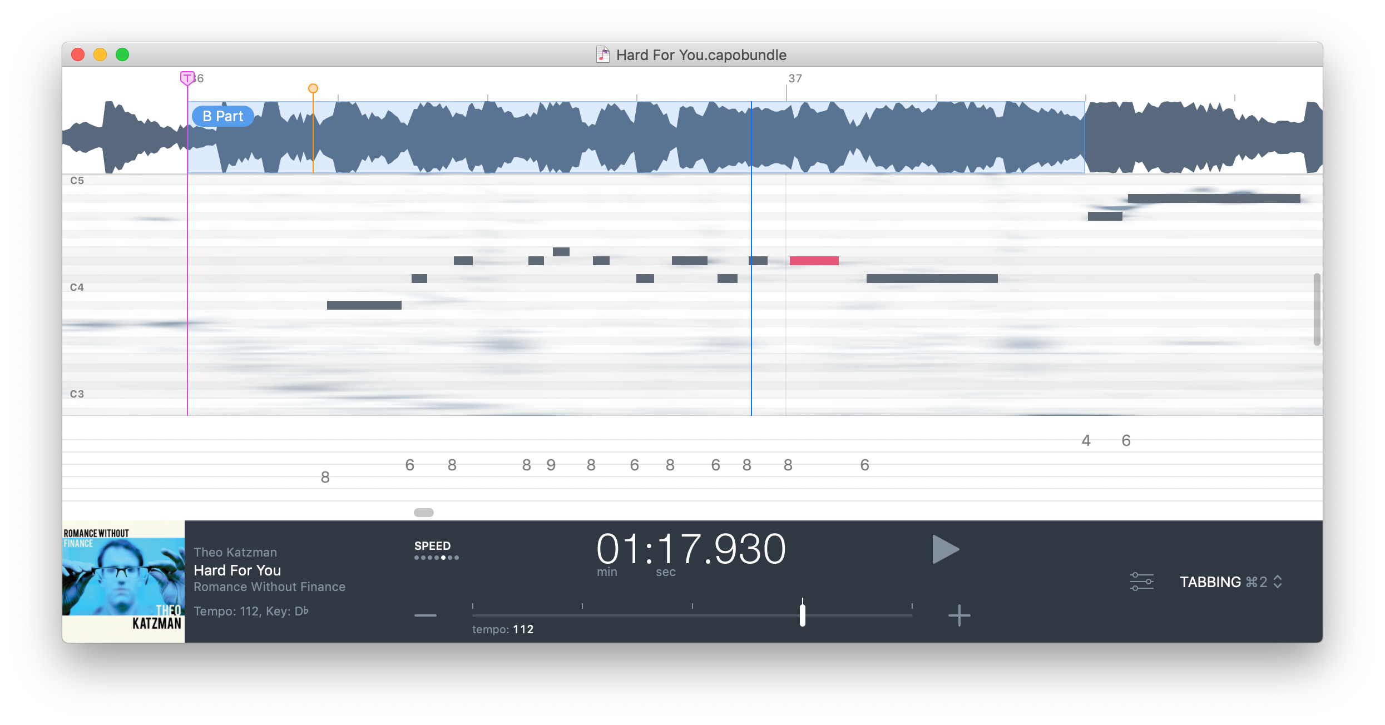Click measure 37 label in timeline ruler

click(x=795, y=78)
